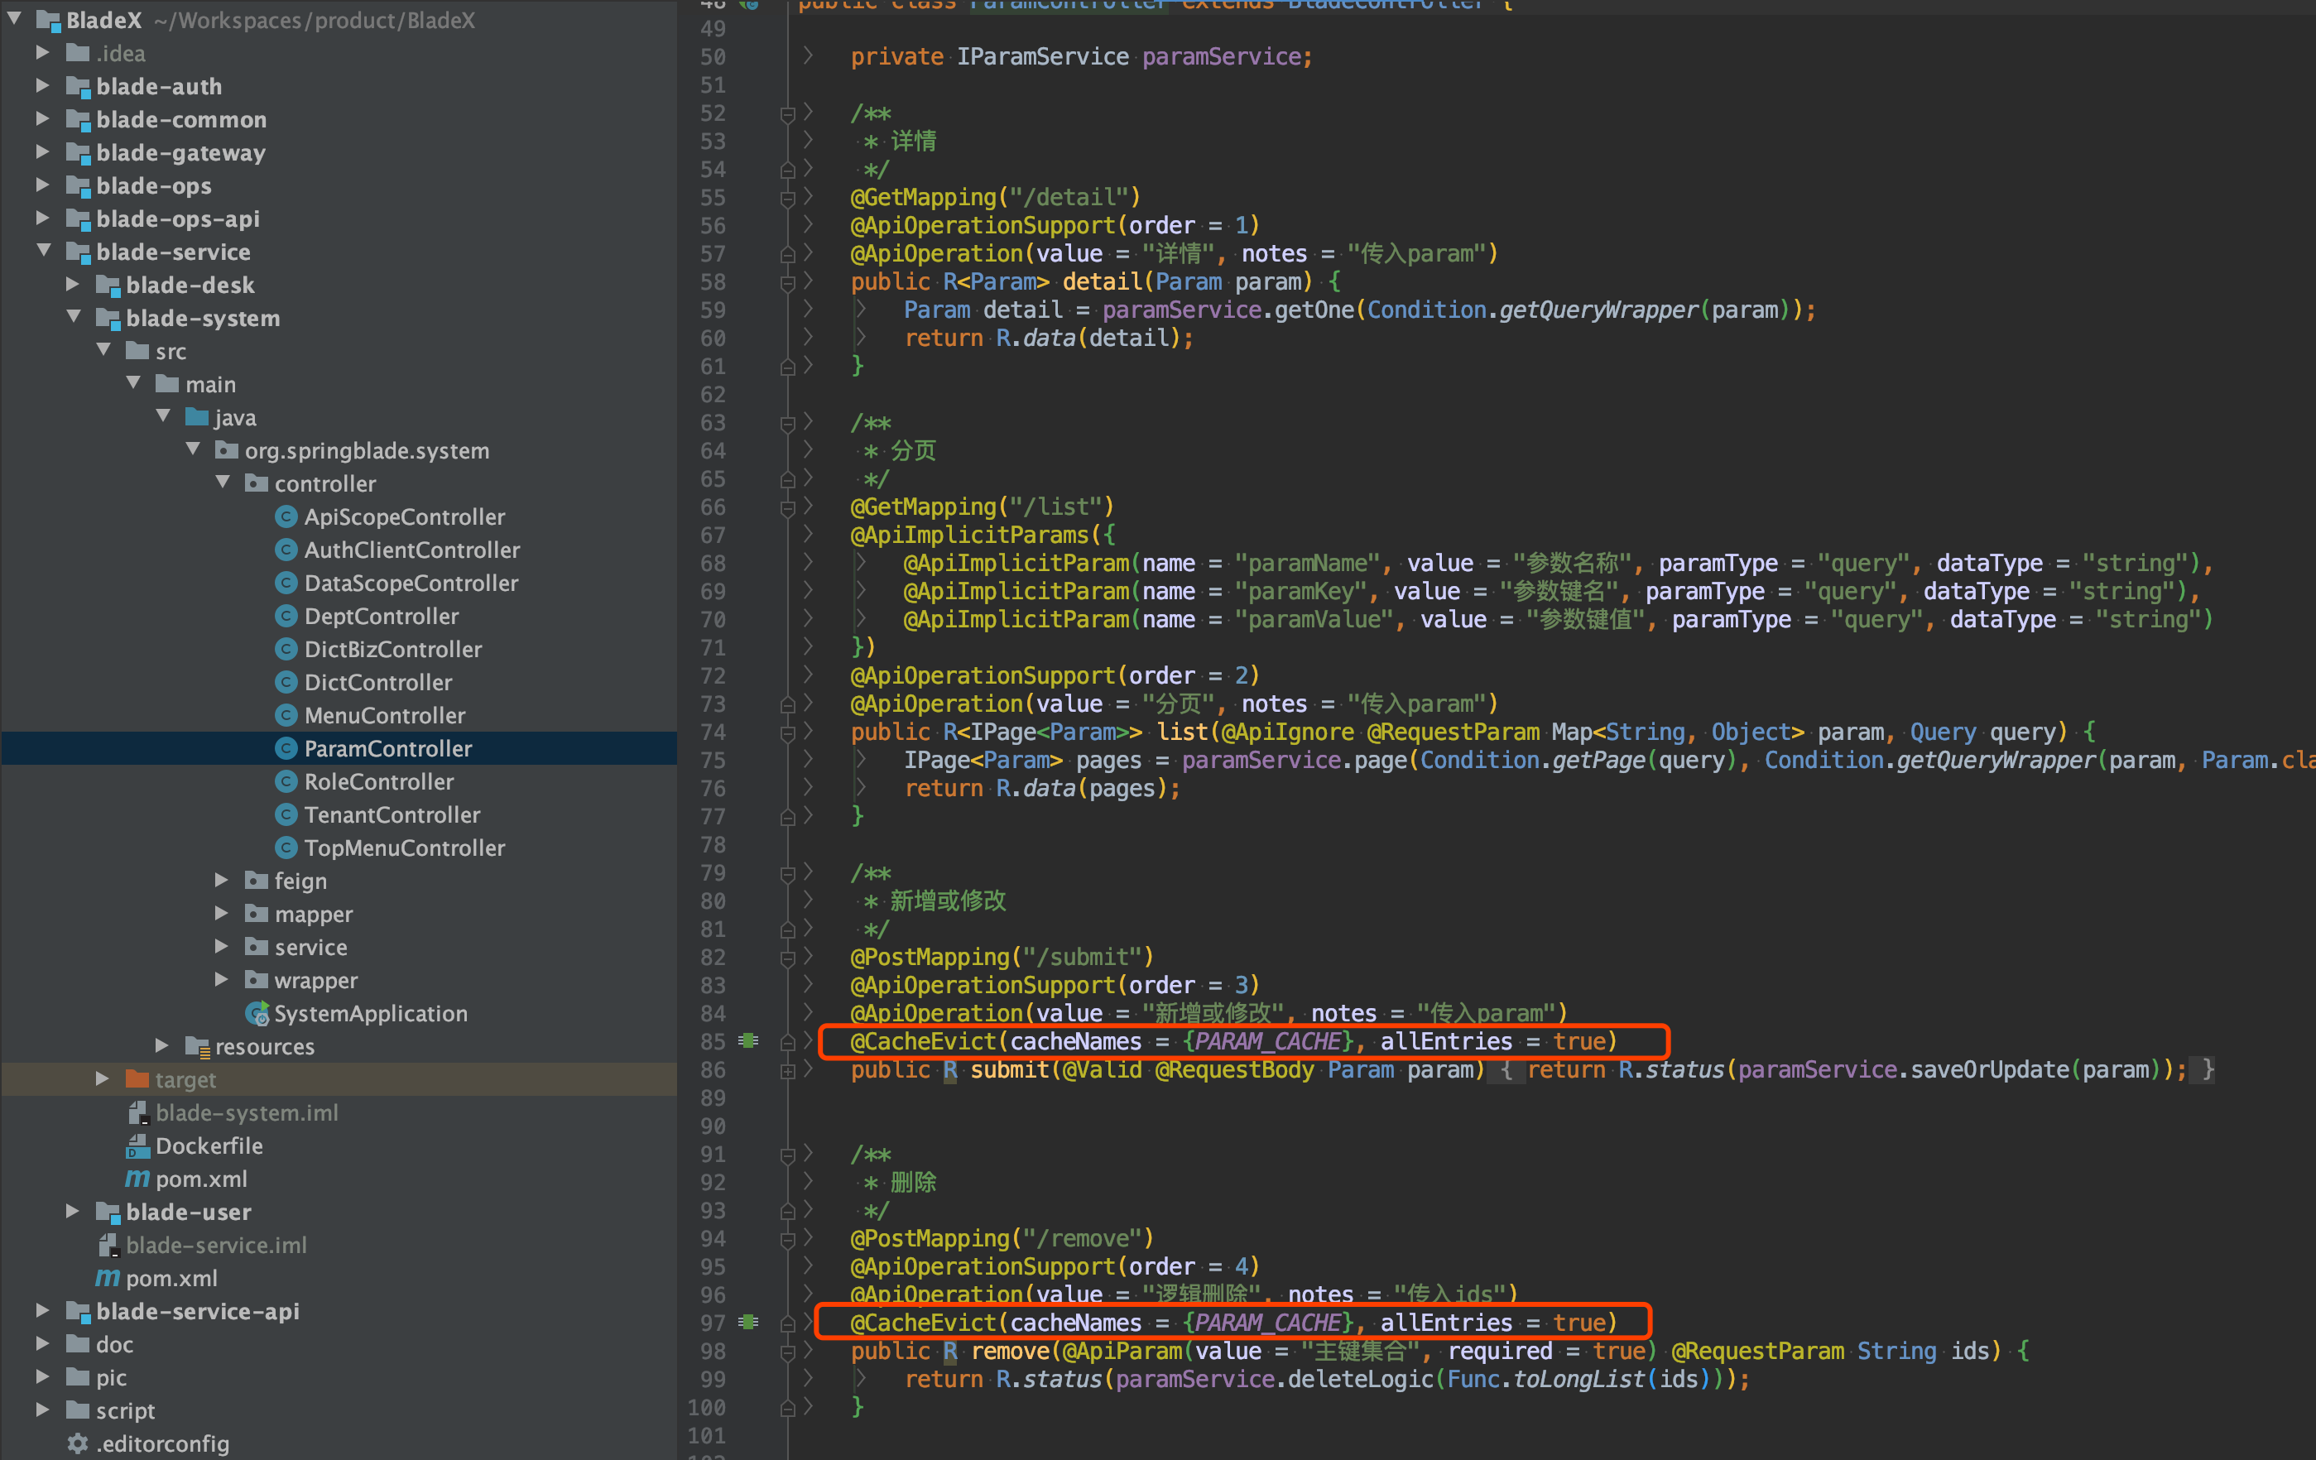Click the blade-system.iml file icon
The height and width of the screenshot is (1460, 2316).
click(138, 1112)
